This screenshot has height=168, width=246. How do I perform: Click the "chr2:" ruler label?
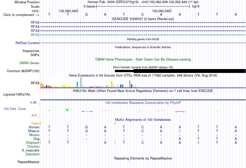coord(35,11)
